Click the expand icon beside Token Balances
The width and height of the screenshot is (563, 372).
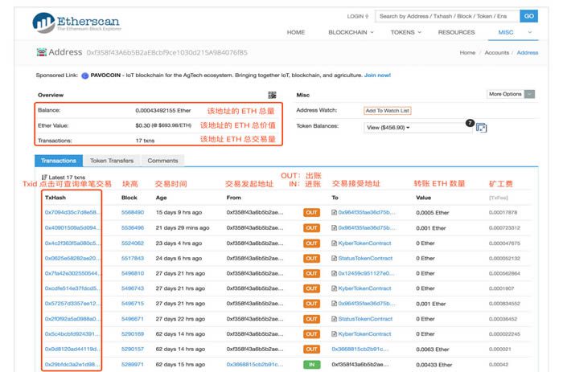coord(481,127)
